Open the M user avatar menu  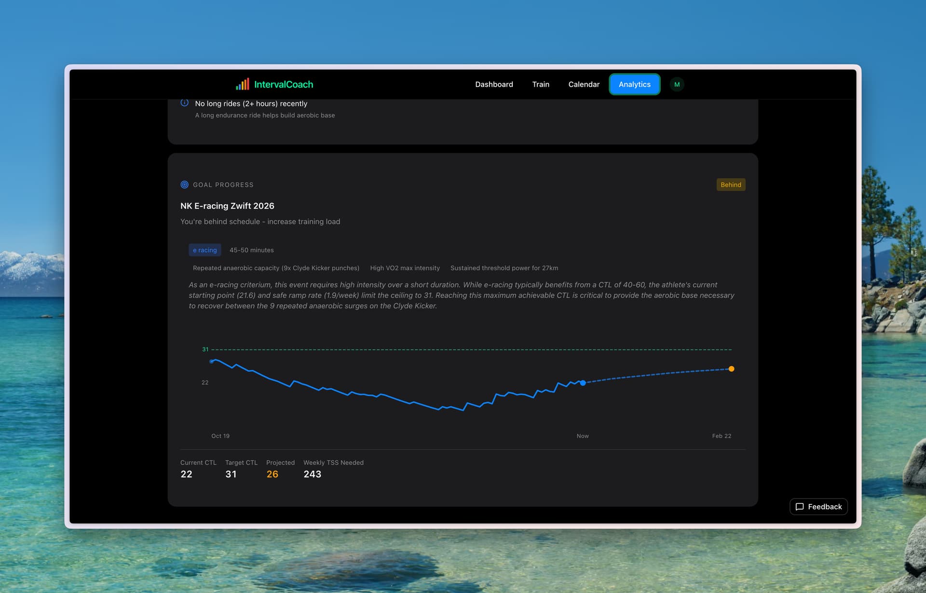click(x=677, y=84)
